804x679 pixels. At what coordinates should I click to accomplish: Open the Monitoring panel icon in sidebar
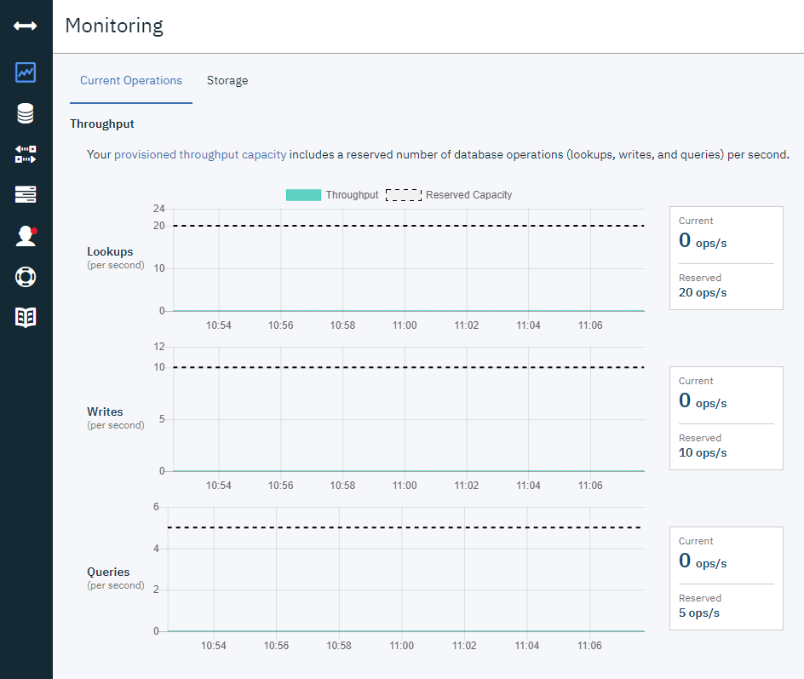[x=25, y=72]
